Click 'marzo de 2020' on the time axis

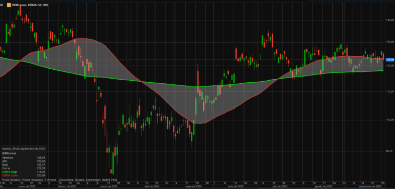[108, 186]
